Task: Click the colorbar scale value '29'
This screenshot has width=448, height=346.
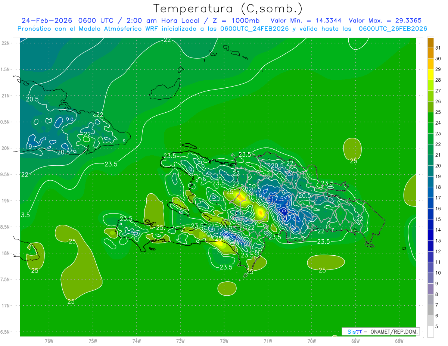Action: click(438, 69)
